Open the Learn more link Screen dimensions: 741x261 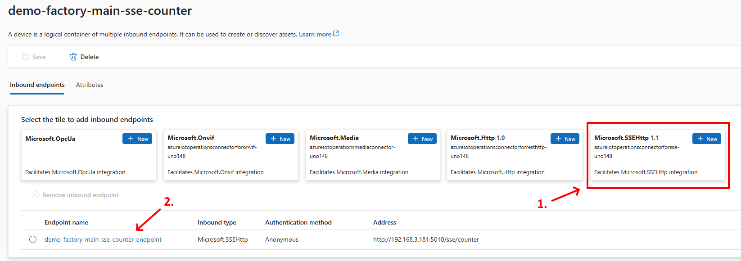click(x=315, y=34)
